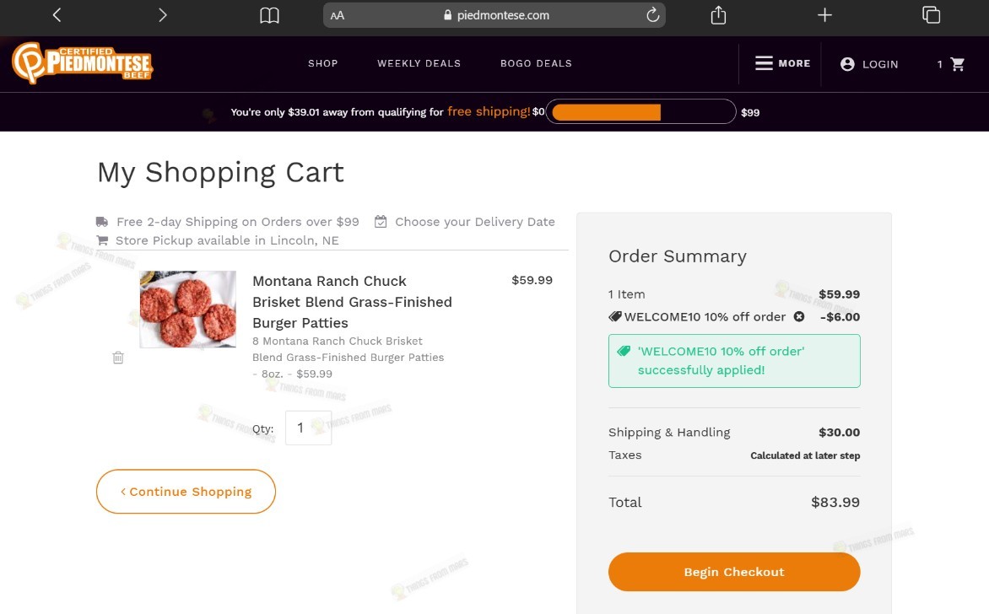Viewport: 989px width, 614px height.
Task: Click the My Shopping Cart heading
Action: point(220,172)
